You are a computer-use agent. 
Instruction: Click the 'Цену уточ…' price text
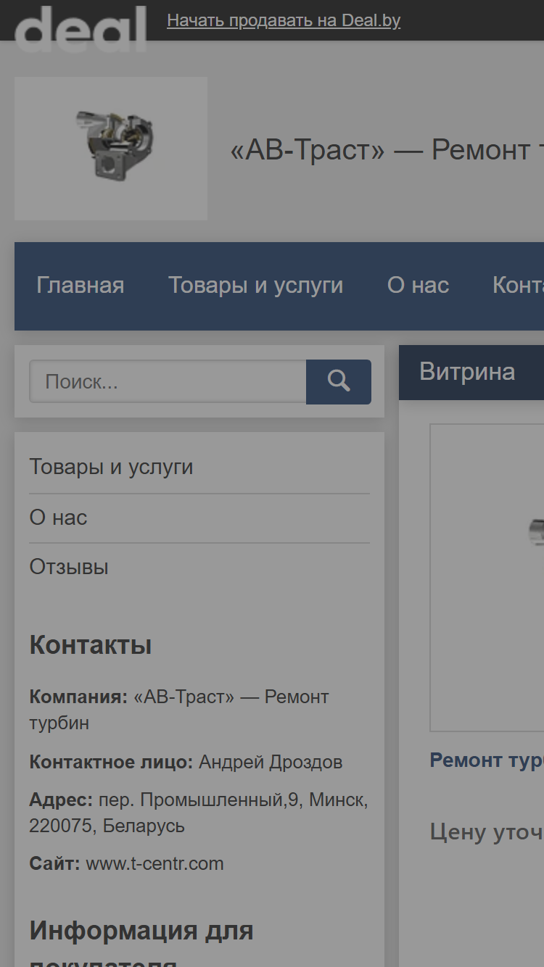pyautogui.click(x=487, y=831)
